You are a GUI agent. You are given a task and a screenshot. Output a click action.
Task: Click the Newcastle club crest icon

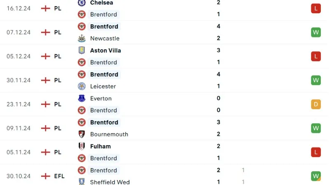tap(82, 38)
